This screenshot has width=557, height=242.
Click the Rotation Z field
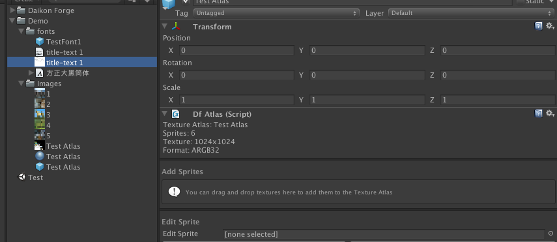click(x=497, y=75)
